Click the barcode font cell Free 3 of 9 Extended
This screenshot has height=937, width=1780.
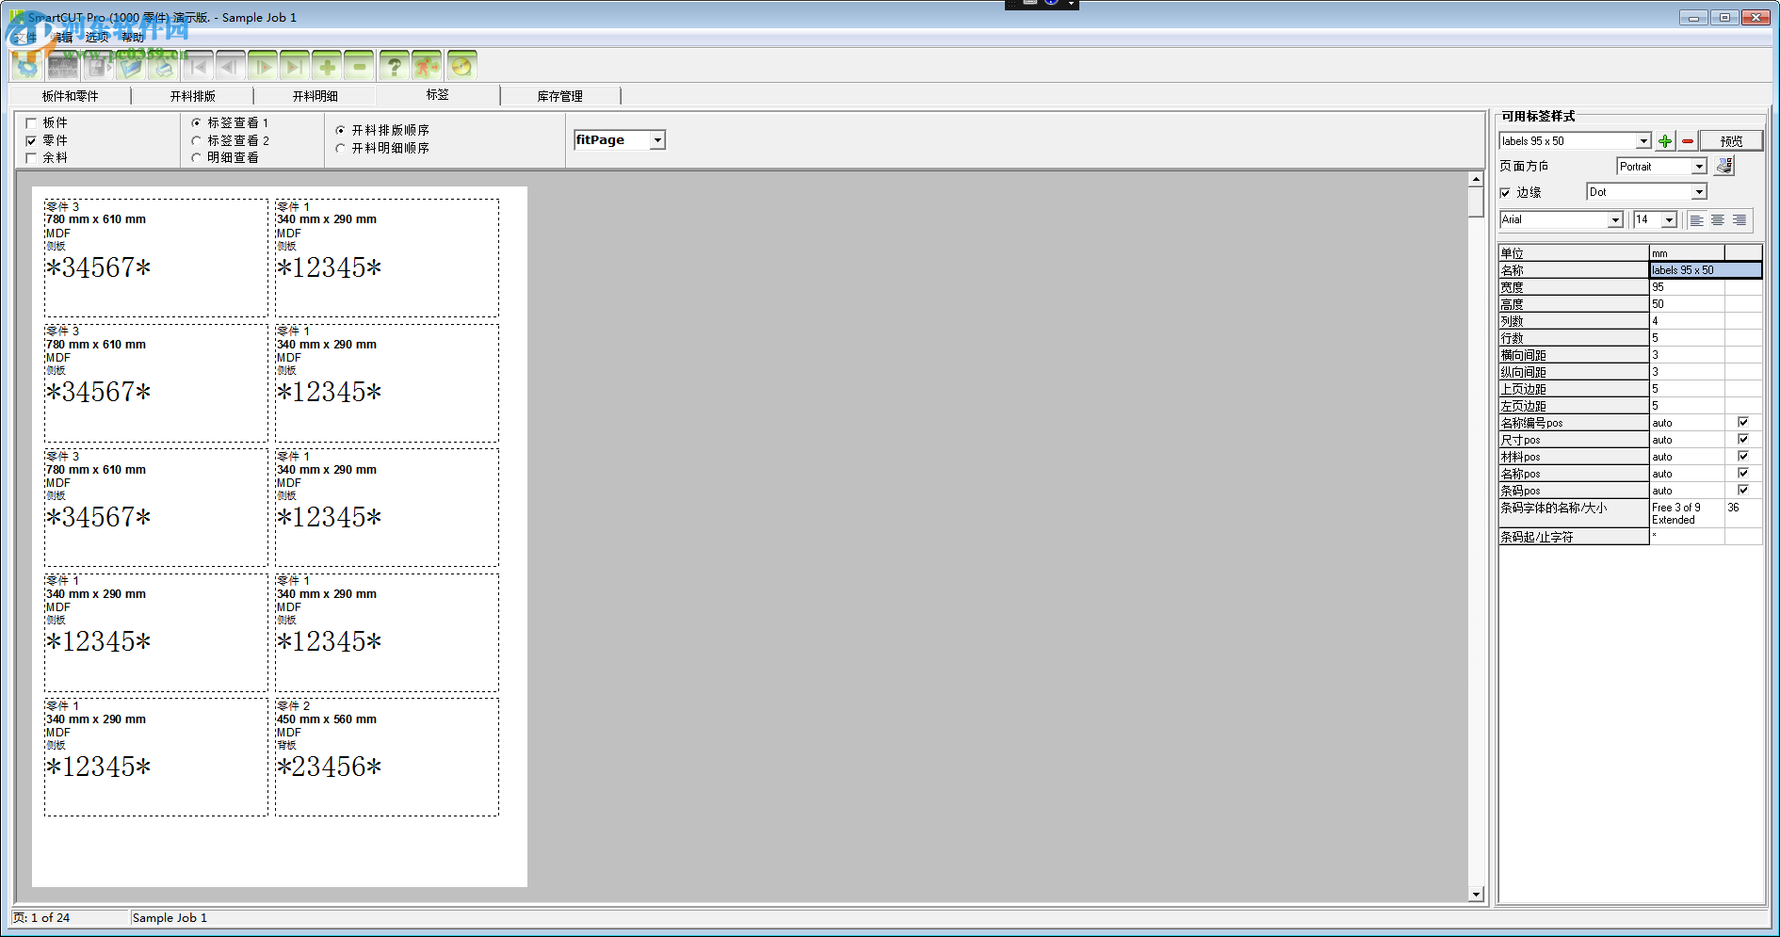coord(1687,513)
